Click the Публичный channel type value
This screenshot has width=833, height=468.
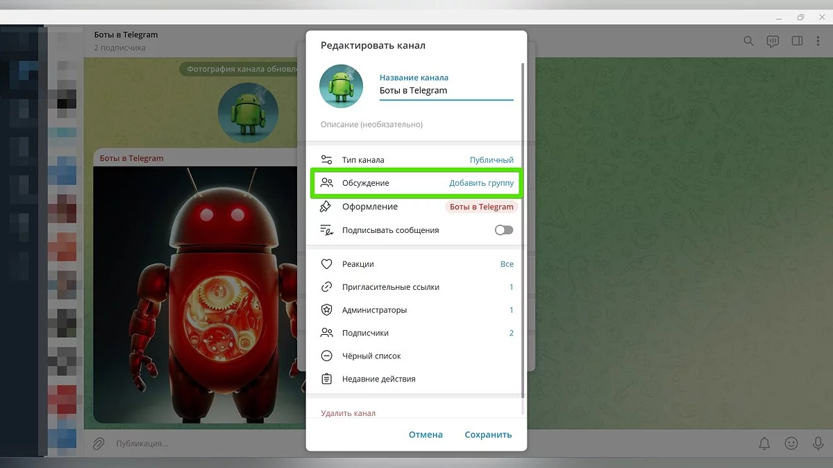point(491,160)
